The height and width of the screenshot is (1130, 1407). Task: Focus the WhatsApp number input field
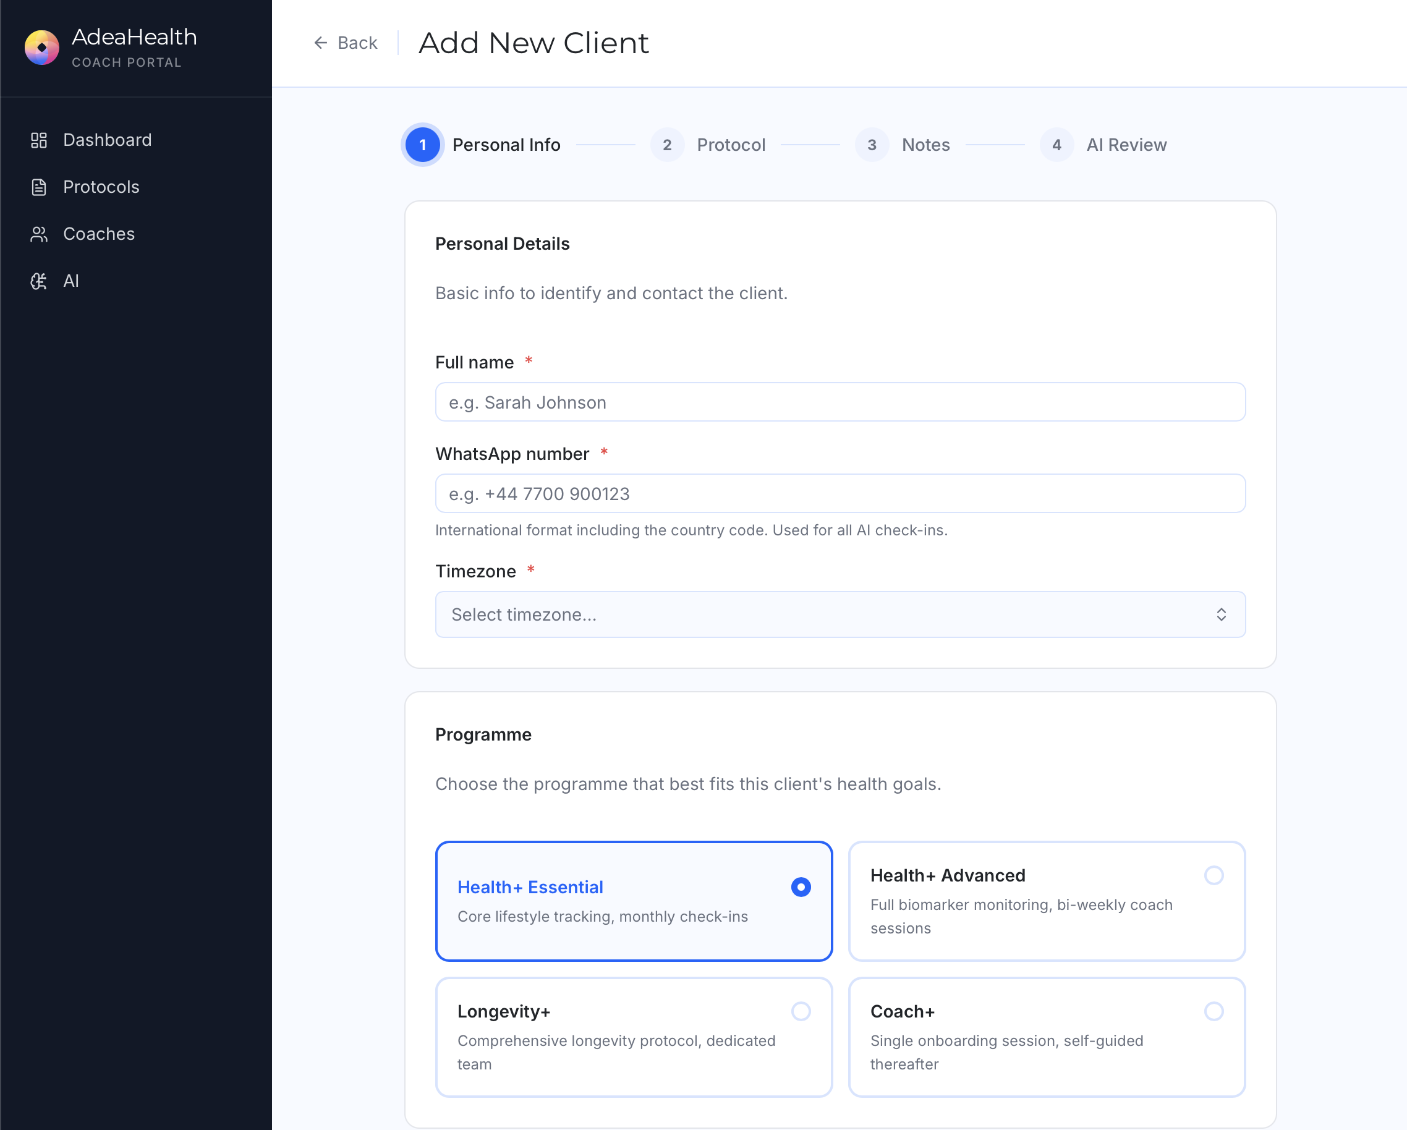tap(841, 494)
